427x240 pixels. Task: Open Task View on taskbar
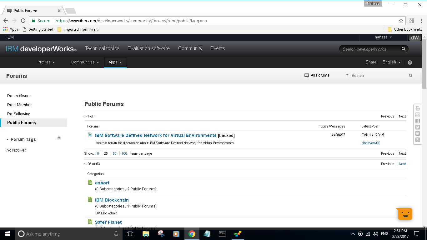click(x=130, y=234)
